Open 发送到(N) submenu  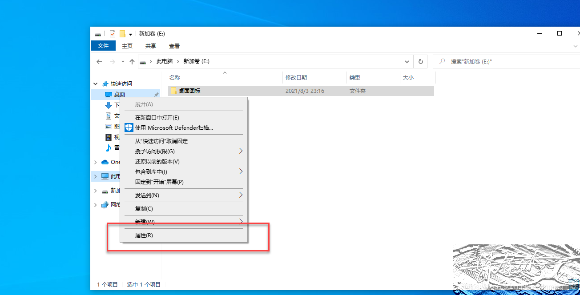184,195
